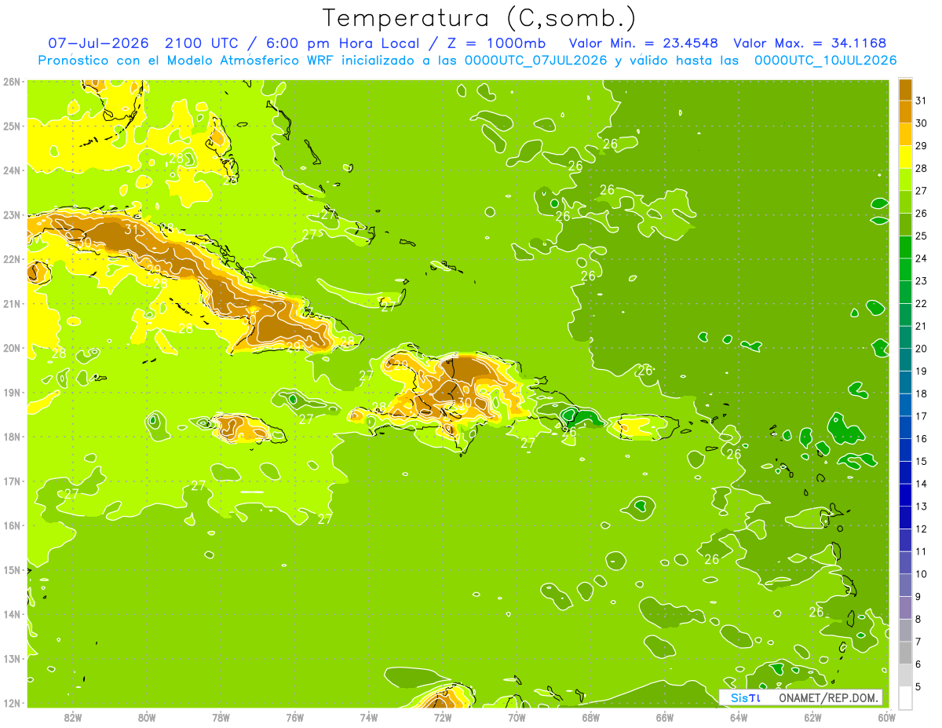Click the '78W' longitude axis label

(221, 717)
